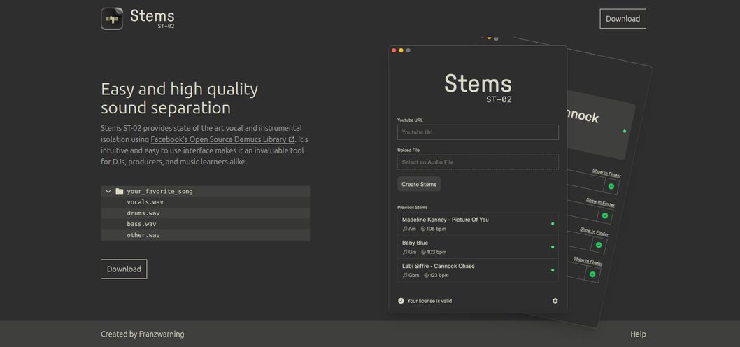The height and width of the screenshot is (347, 740).
Task: Click the green status dot for Baby Blue
Action: pyautogui.click(x=553, y=247)
